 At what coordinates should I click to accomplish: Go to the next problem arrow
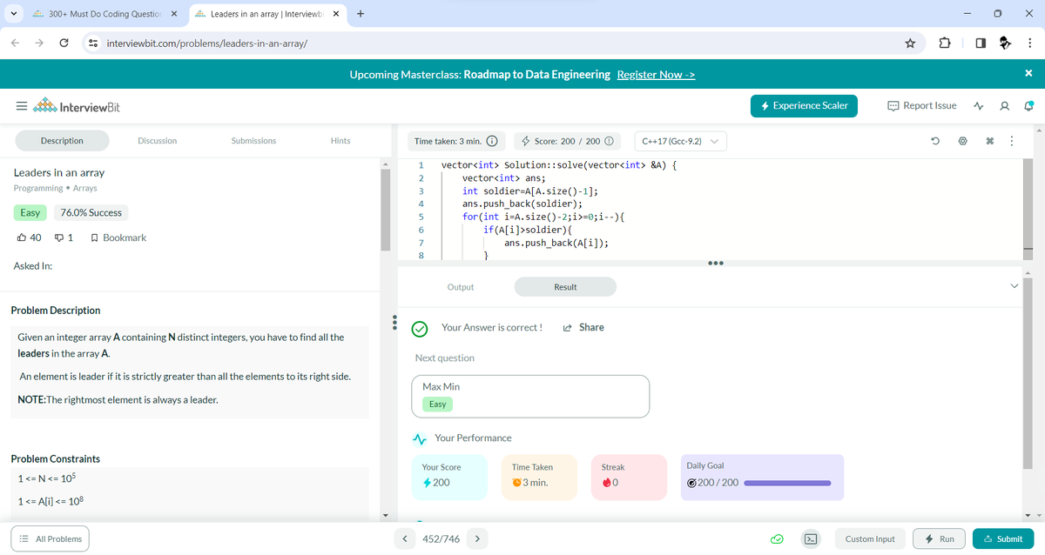(x=477, y=539)
